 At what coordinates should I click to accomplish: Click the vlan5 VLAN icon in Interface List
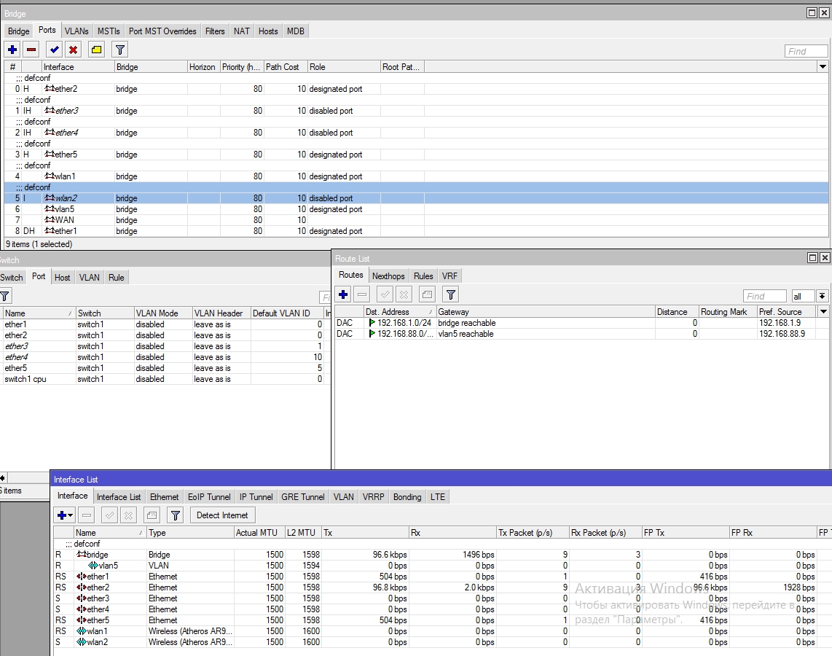(93, 565)
